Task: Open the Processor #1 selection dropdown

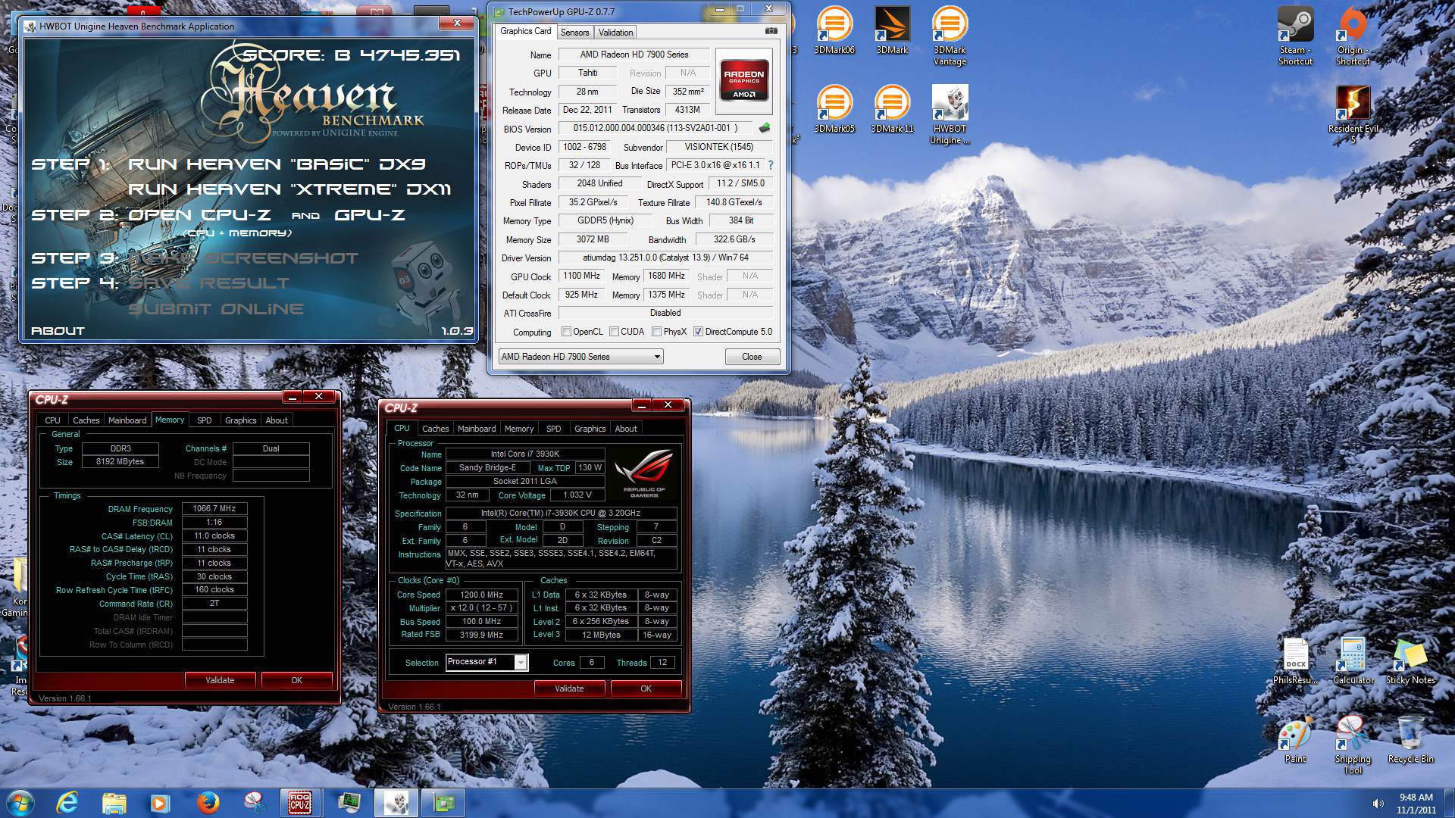Action: [487, 662]
